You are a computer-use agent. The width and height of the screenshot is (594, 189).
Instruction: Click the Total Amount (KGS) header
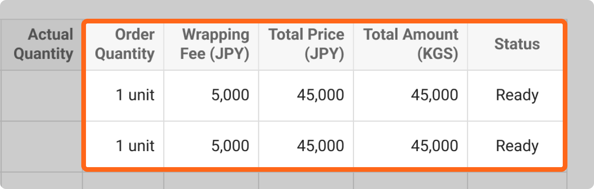(x=411, y=44)
